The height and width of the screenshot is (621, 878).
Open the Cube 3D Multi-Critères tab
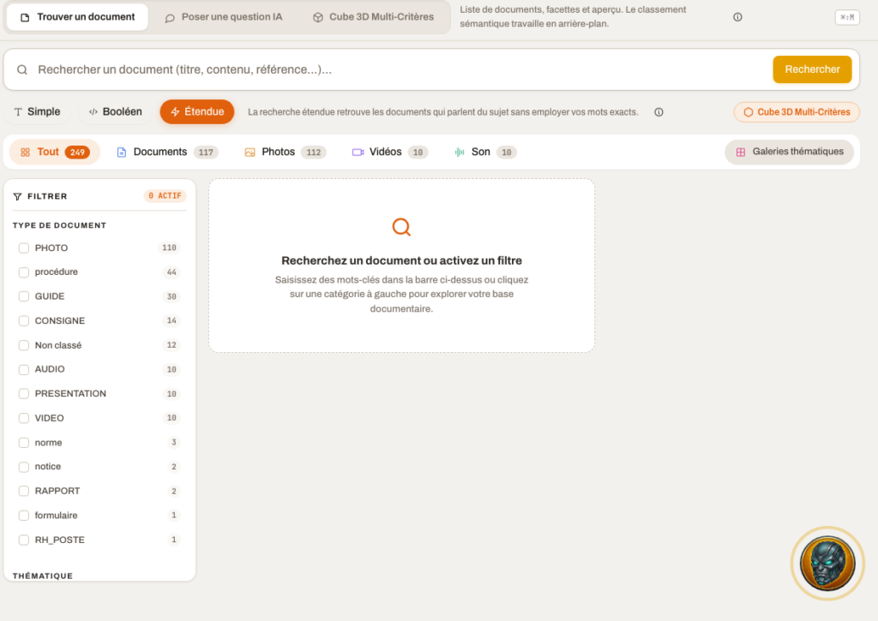[373, 17]
